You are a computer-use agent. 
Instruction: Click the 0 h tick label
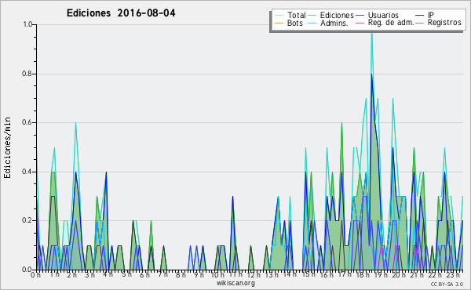pyautogui.click(x=35, y=275)
